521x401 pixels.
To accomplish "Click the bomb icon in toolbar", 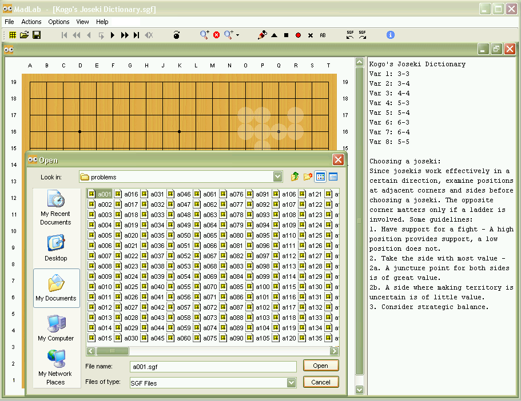I will [176, 35].
